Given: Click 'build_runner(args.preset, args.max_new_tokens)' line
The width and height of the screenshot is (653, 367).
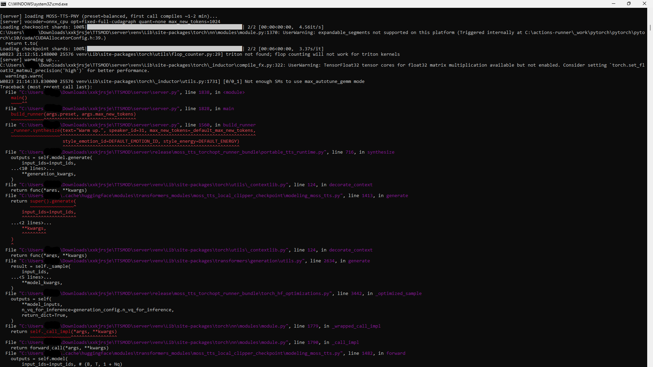Looking at the screenshot, I should coord(73,114).
